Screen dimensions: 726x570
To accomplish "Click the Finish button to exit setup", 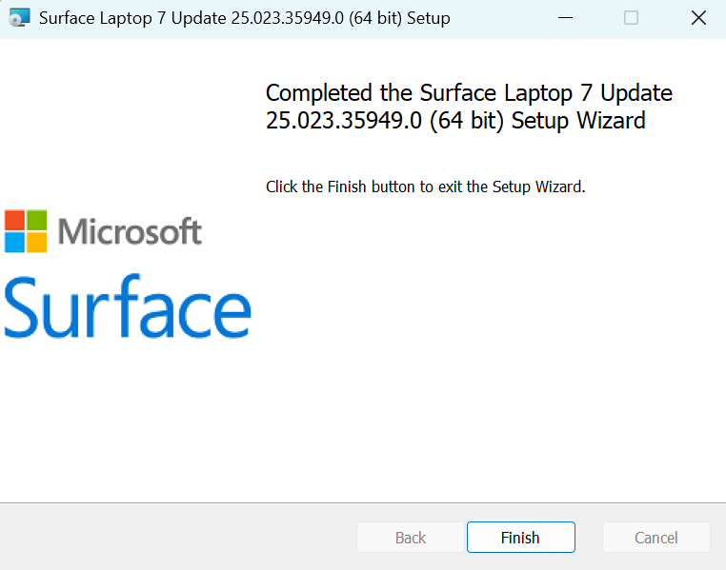I will pos(521,538).
